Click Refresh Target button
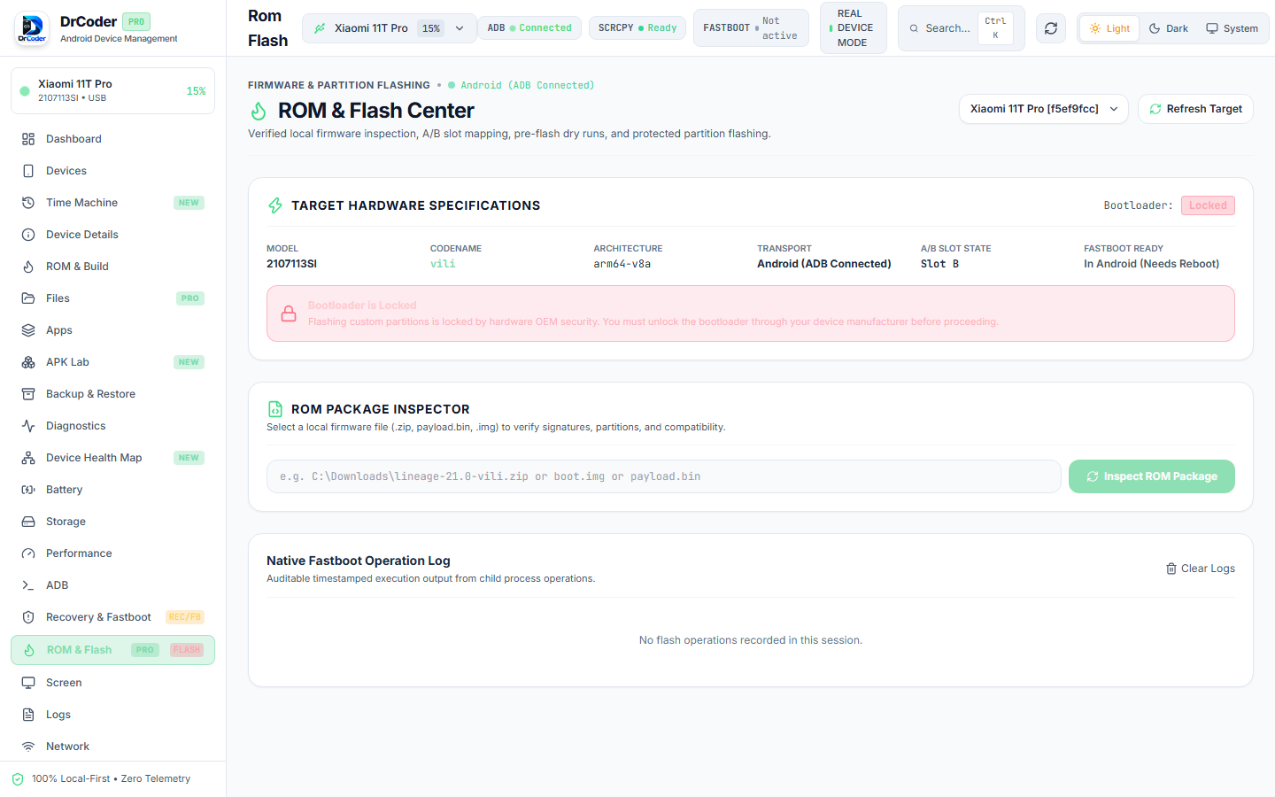The height and width of the screenshot is (797, 1275). [1195, 109]
